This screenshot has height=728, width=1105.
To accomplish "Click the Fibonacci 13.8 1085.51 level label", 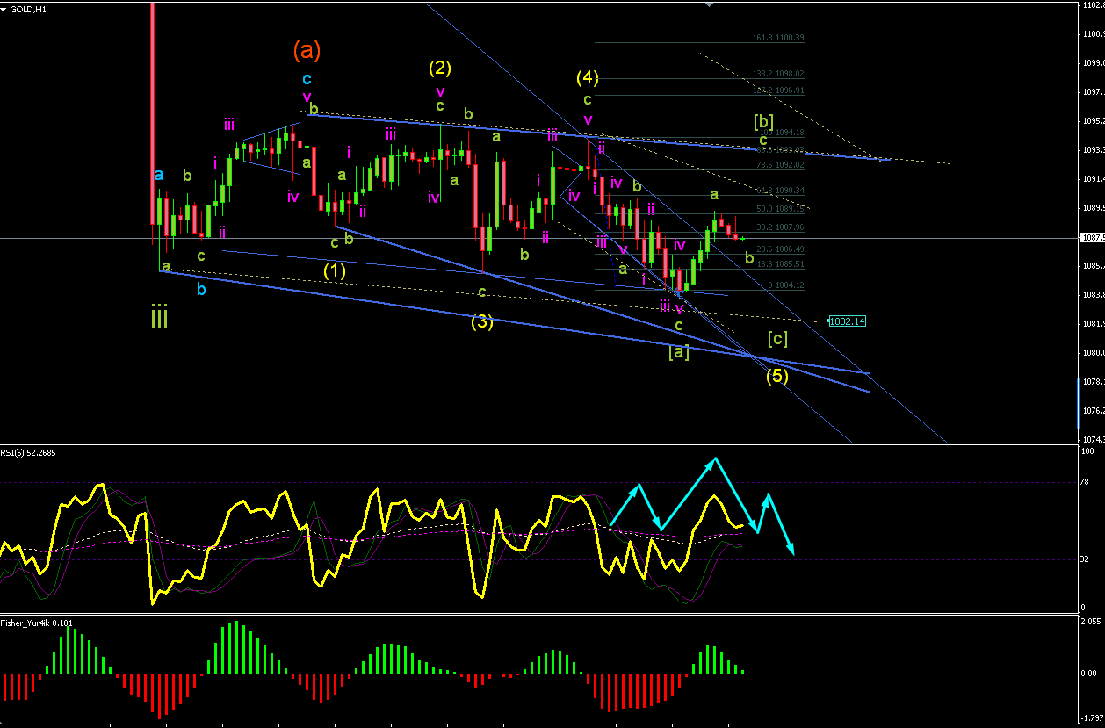I will (x=780, y=264).
